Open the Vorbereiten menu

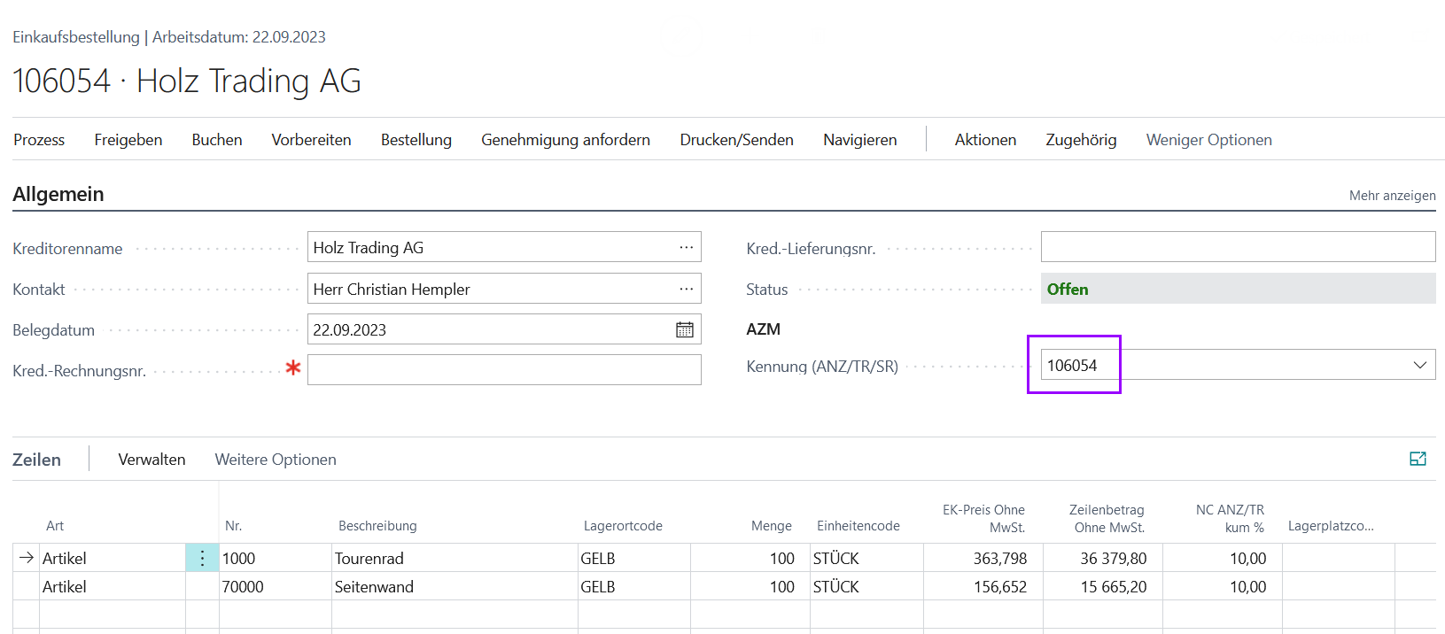pyautogui.click(x=311, y=140)
